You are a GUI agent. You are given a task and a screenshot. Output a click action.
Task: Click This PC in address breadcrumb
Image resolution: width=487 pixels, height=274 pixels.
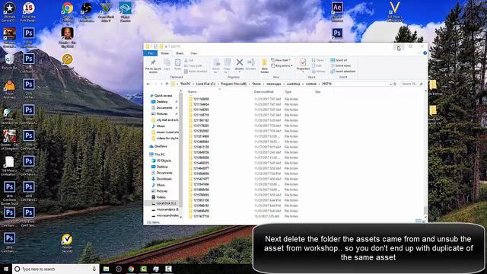tap(185, 84)
